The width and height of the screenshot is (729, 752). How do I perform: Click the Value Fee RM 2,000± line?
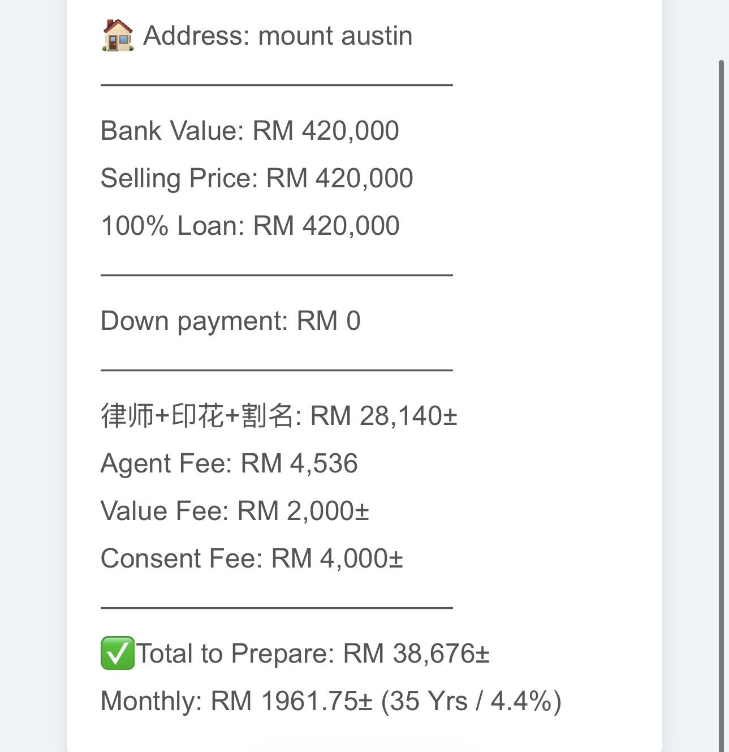pyautogui.click(x=234, y=511)
